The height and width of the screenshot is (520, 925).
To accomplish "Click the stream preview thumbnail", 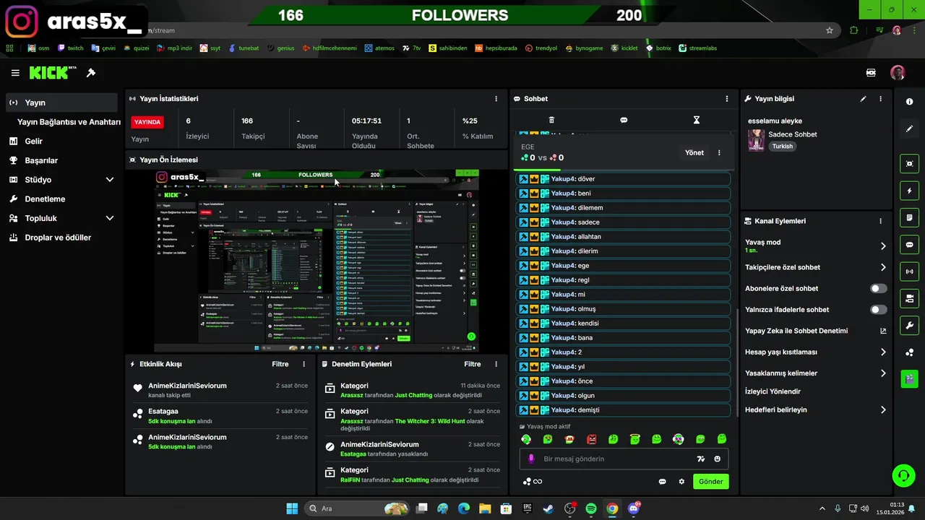I will tap(317, 261).
